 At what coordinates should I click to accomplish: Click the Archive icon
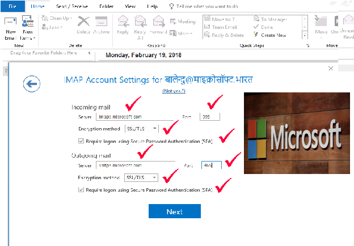pos(102,26)
